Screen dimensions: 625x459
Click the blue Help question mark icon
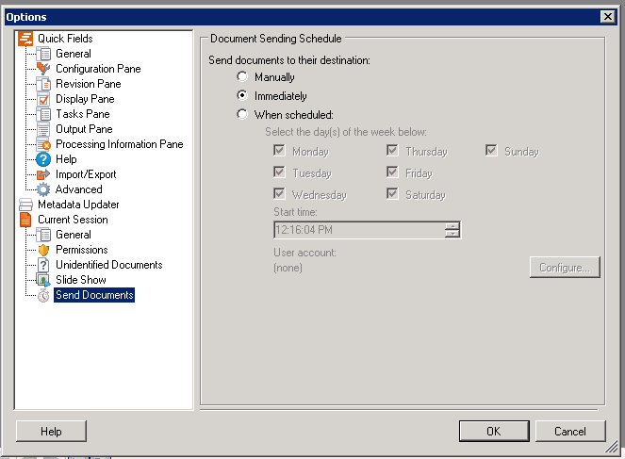(43, 159)
